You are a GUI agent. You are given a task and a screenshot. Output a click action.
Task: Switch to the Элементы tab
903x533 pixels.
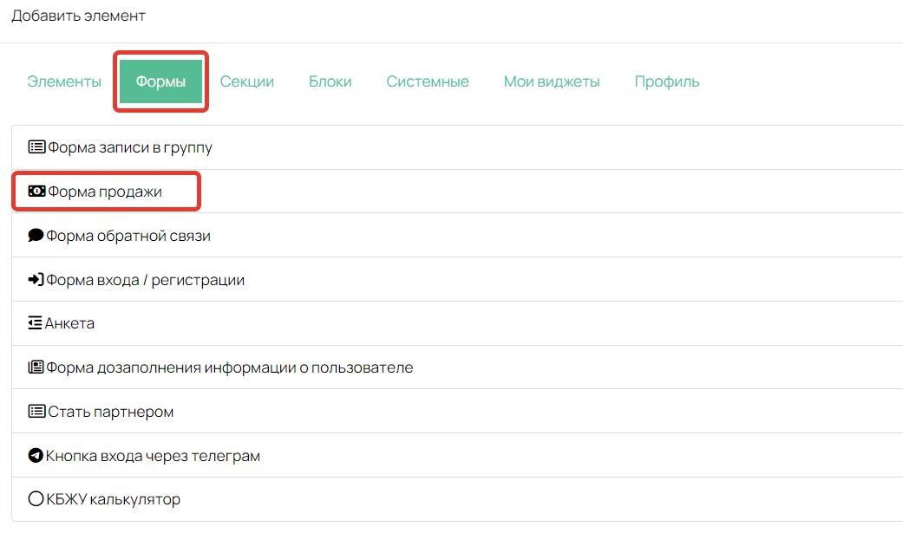pyautogui.click(x=64, y=81)
